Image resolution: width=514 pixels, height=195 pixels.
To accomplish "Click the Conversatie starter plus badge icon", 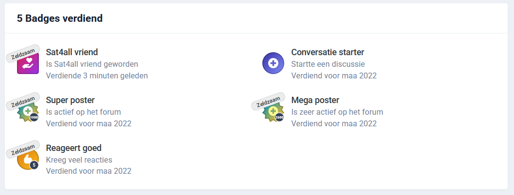I will point(273,63).
